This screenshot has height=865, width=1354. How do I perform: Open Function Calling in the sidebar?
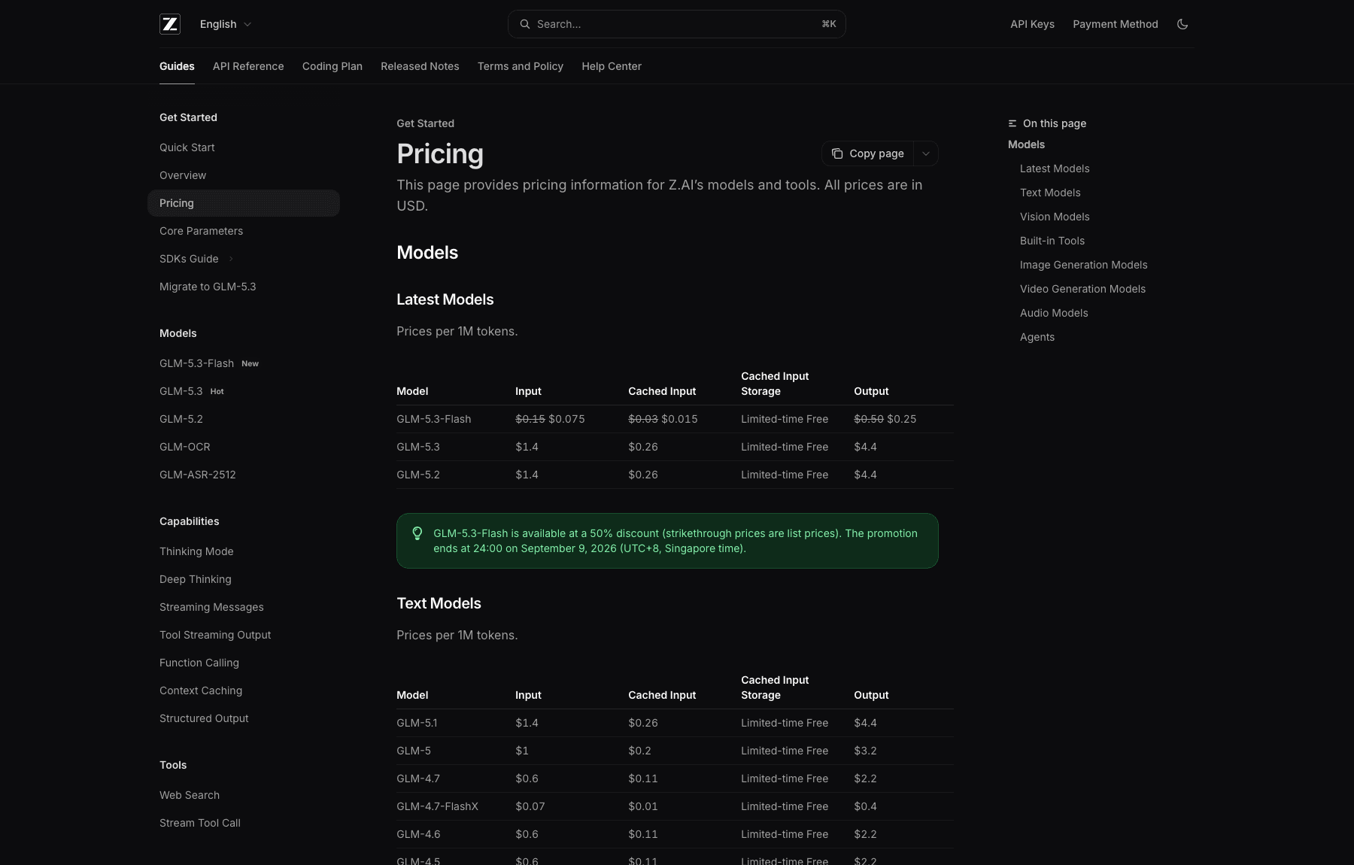(x=244, y=663)
